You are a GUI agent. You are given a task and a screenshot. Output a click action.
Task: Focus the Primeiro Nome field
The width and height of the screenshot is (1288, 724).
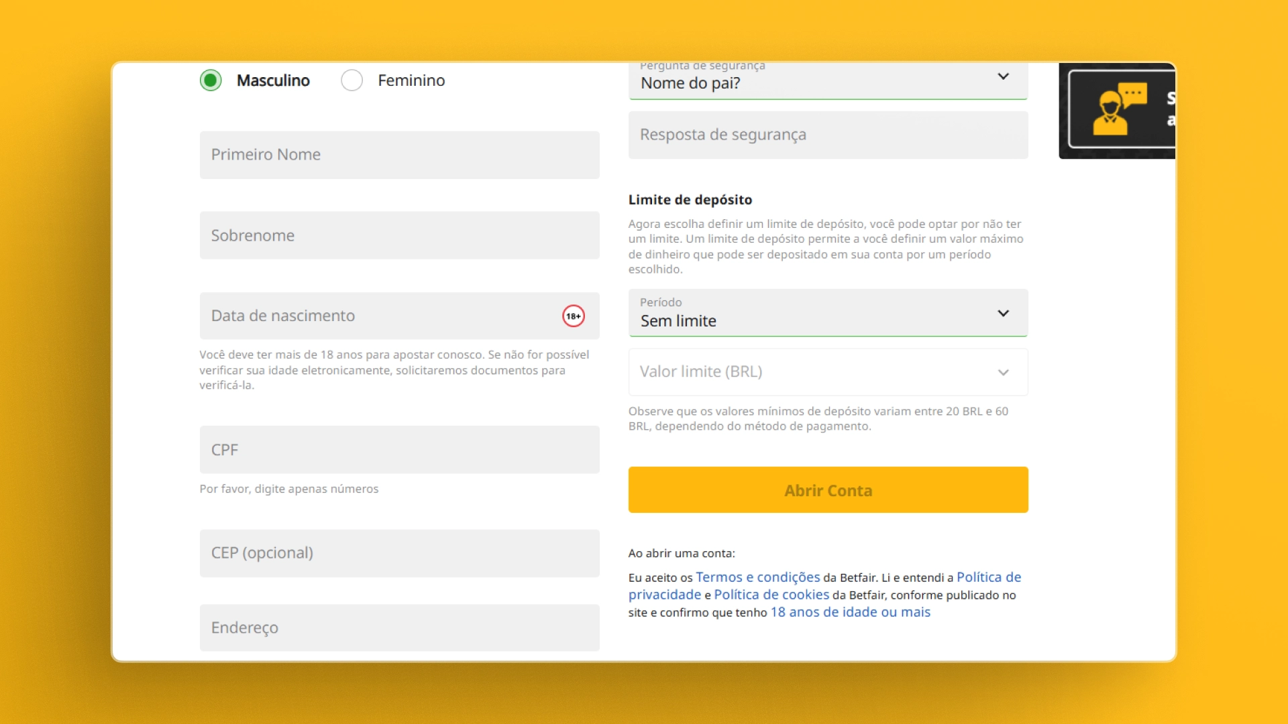click(x=399, y=155)
